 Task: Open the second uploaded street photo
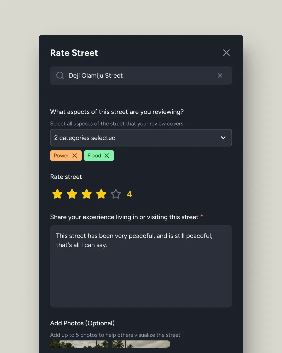[x=141, y=344]
